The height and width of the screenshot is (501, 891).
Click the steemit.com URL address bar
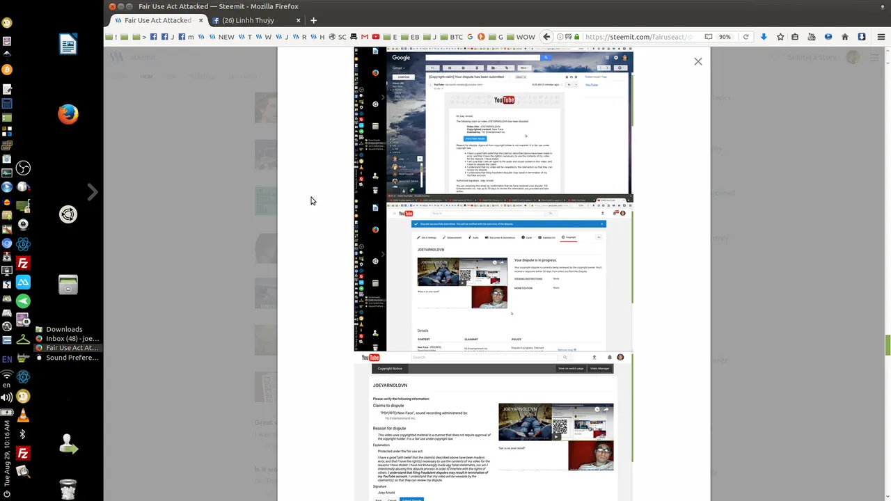pos(638,37)
